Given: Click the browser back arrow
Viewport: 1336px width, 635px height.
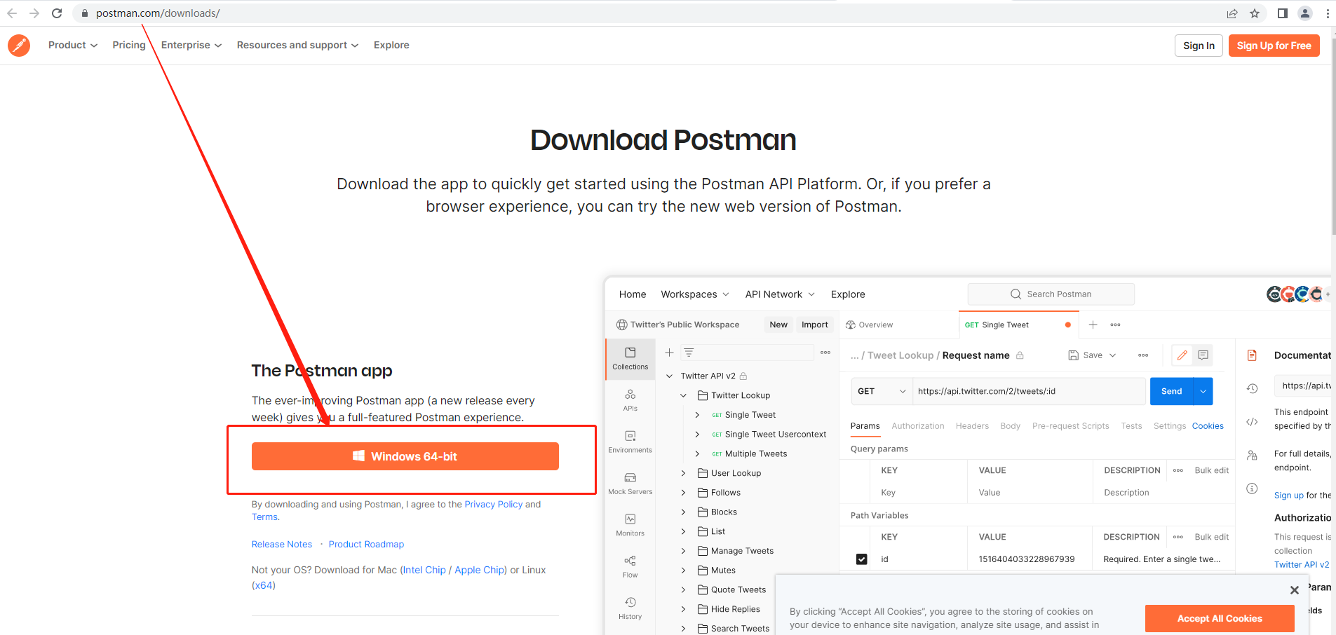Looking at the screenshot, I should point(12,13).
